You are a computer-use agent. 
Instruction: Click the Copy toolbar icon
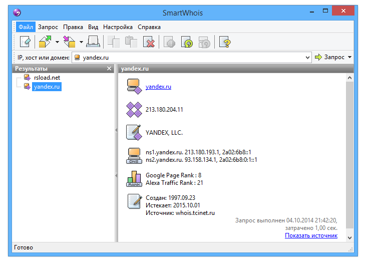tap(113, 42)
